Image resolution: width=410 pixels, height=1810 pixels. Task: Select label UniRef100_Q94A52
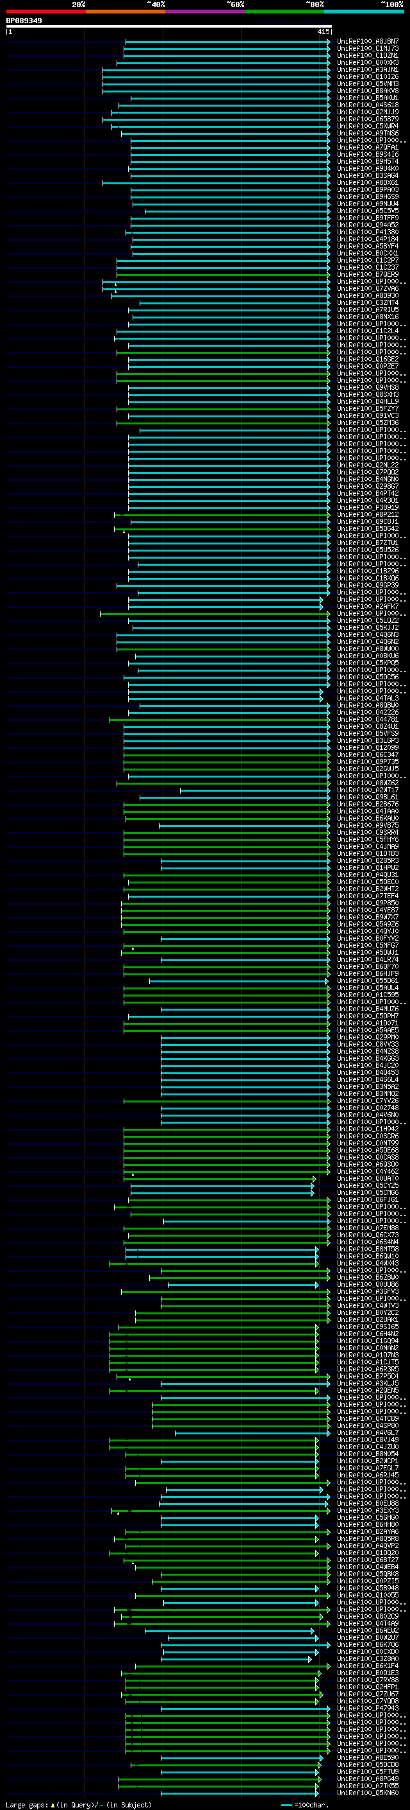point(368,225)
